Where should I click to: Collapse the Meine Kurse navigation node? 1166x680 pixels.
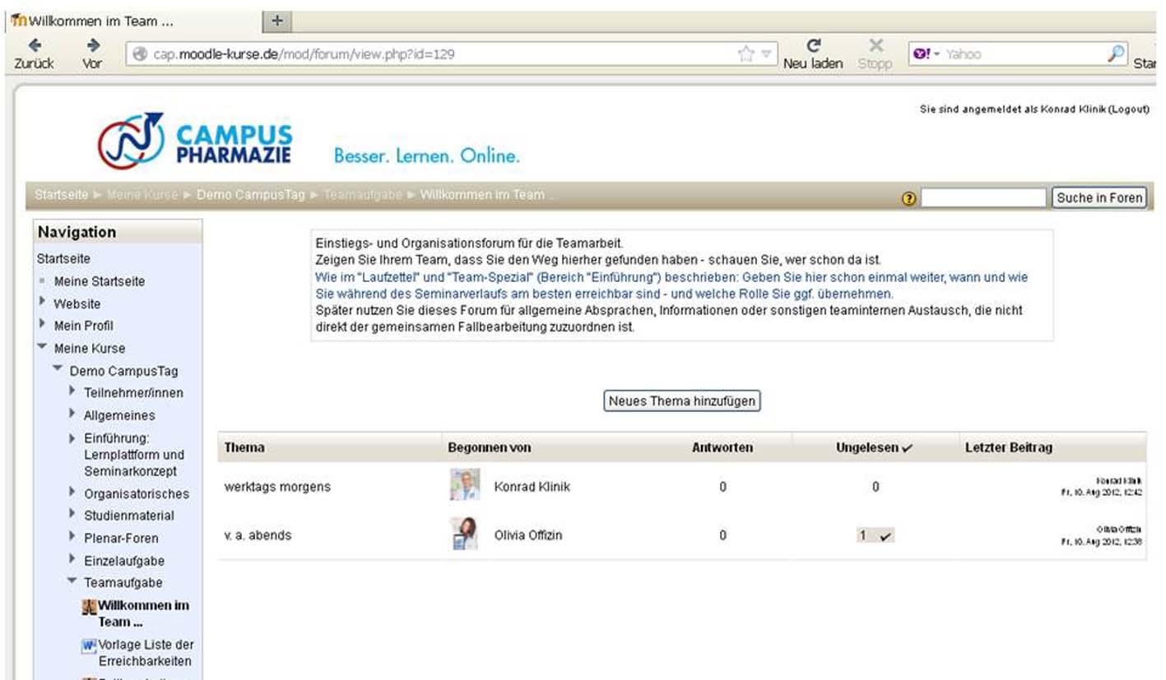[x=42, y=347]
